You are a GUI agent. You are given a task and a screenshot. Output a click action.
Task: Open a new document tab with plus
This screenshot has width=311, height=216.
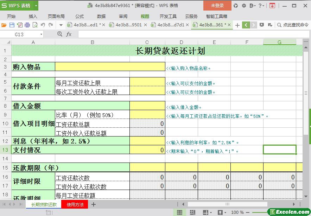coord(237,25)
